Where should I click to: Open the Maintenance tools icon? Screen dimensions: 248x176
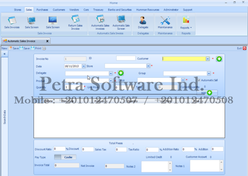165,23
